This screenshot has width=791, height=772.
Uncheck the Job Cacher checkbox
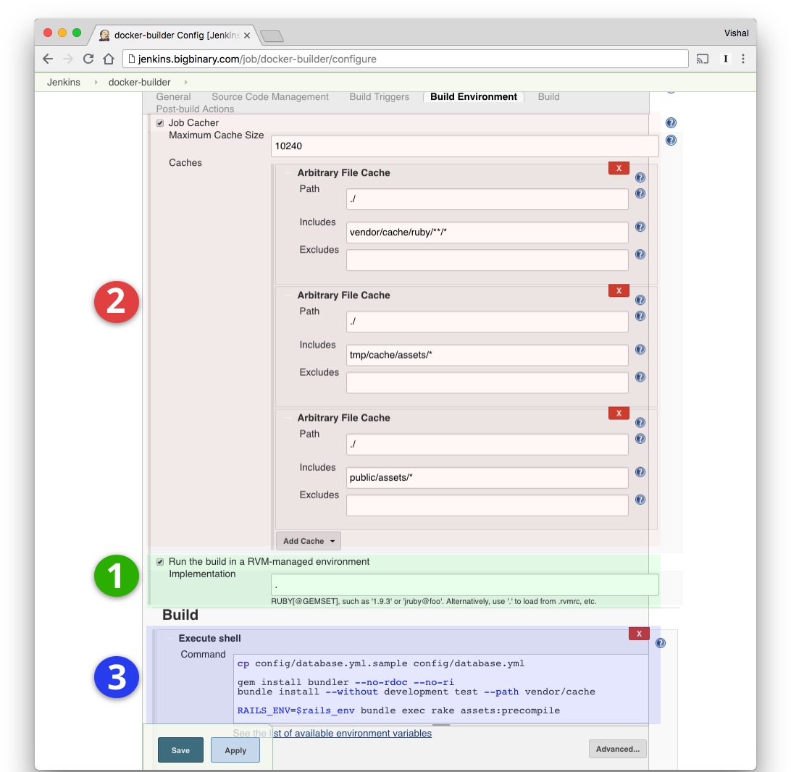click(x=159, y=122)
